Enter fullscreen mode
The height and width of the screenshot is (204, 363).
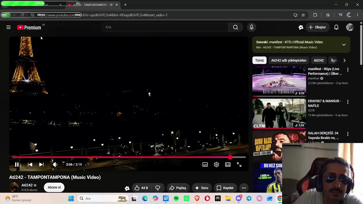pos(239,164)
